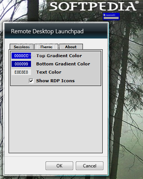Click the Text Color field E8E8E8
Screen dimensions: 143x179
click(x=21, y=72)
